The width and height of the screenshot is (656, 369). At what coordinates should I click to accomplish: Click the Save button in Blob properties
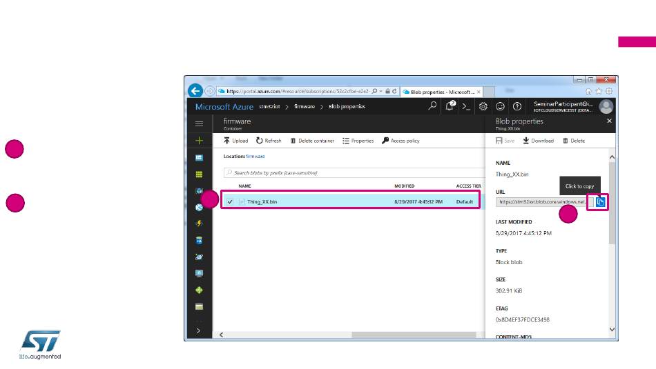(505, 141)
